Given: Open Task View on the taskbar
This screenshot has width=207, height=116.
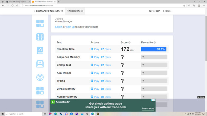Looking at the screenshot, I should click(x=45, y=114).
